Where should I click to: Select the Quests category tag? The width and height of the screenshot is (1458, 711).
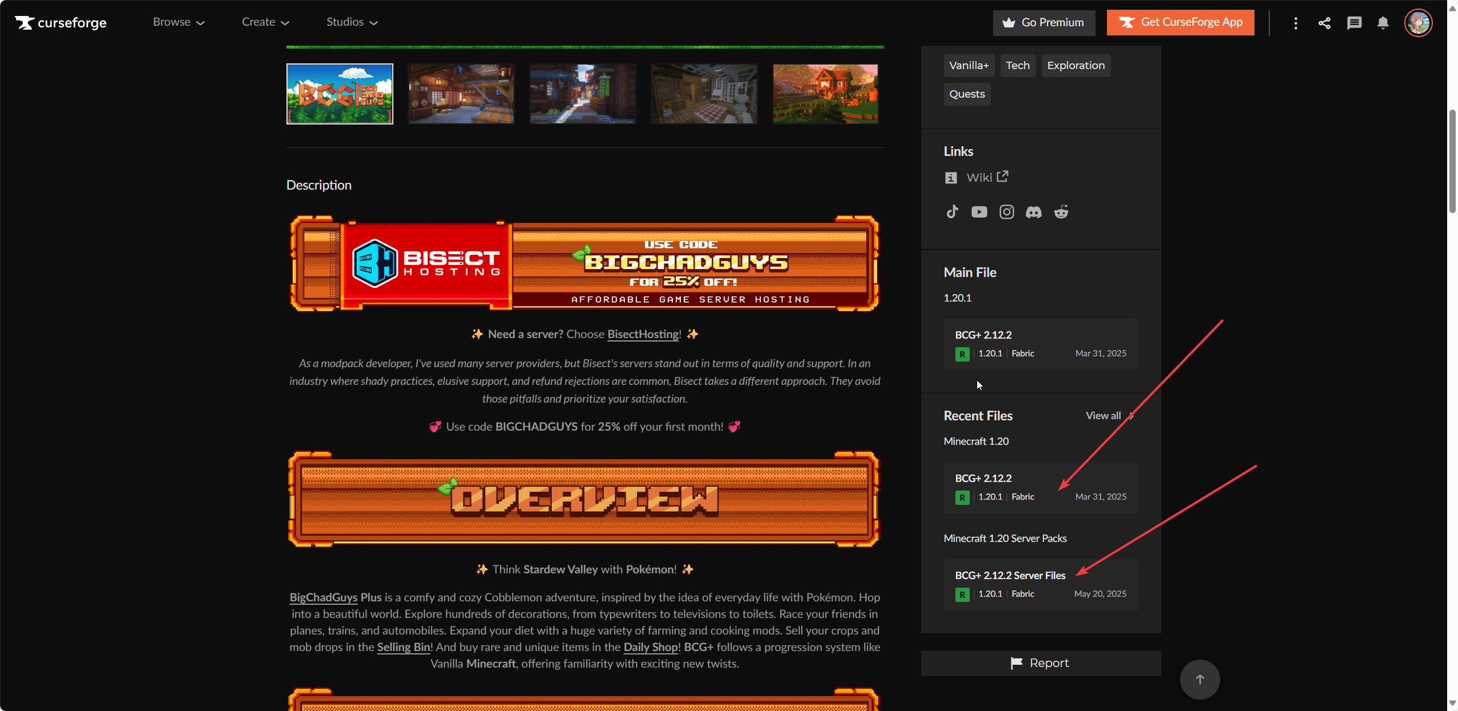pyautogui.click(x=967, y=94)
